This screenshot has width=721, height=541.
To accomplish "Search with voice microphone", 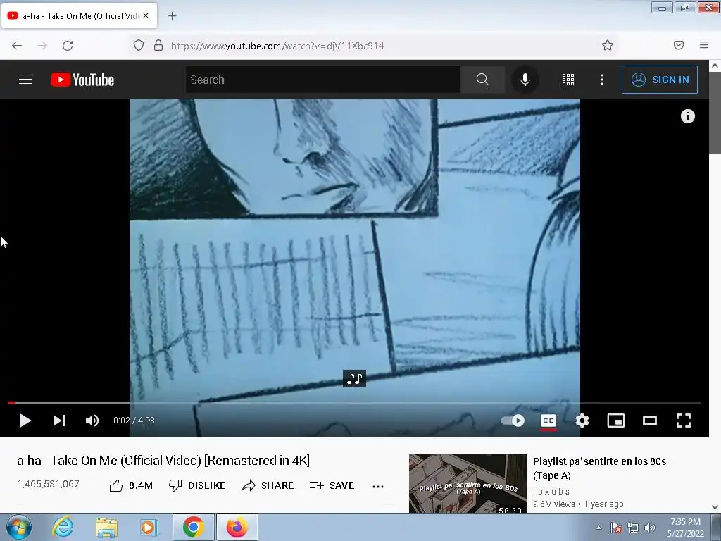I will click(525, 80).
